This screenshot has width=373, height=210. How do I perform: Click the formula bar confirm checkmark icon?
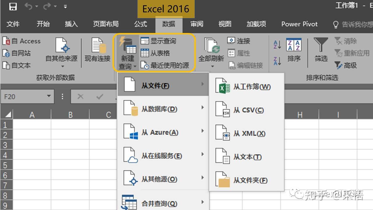[100, 97]
